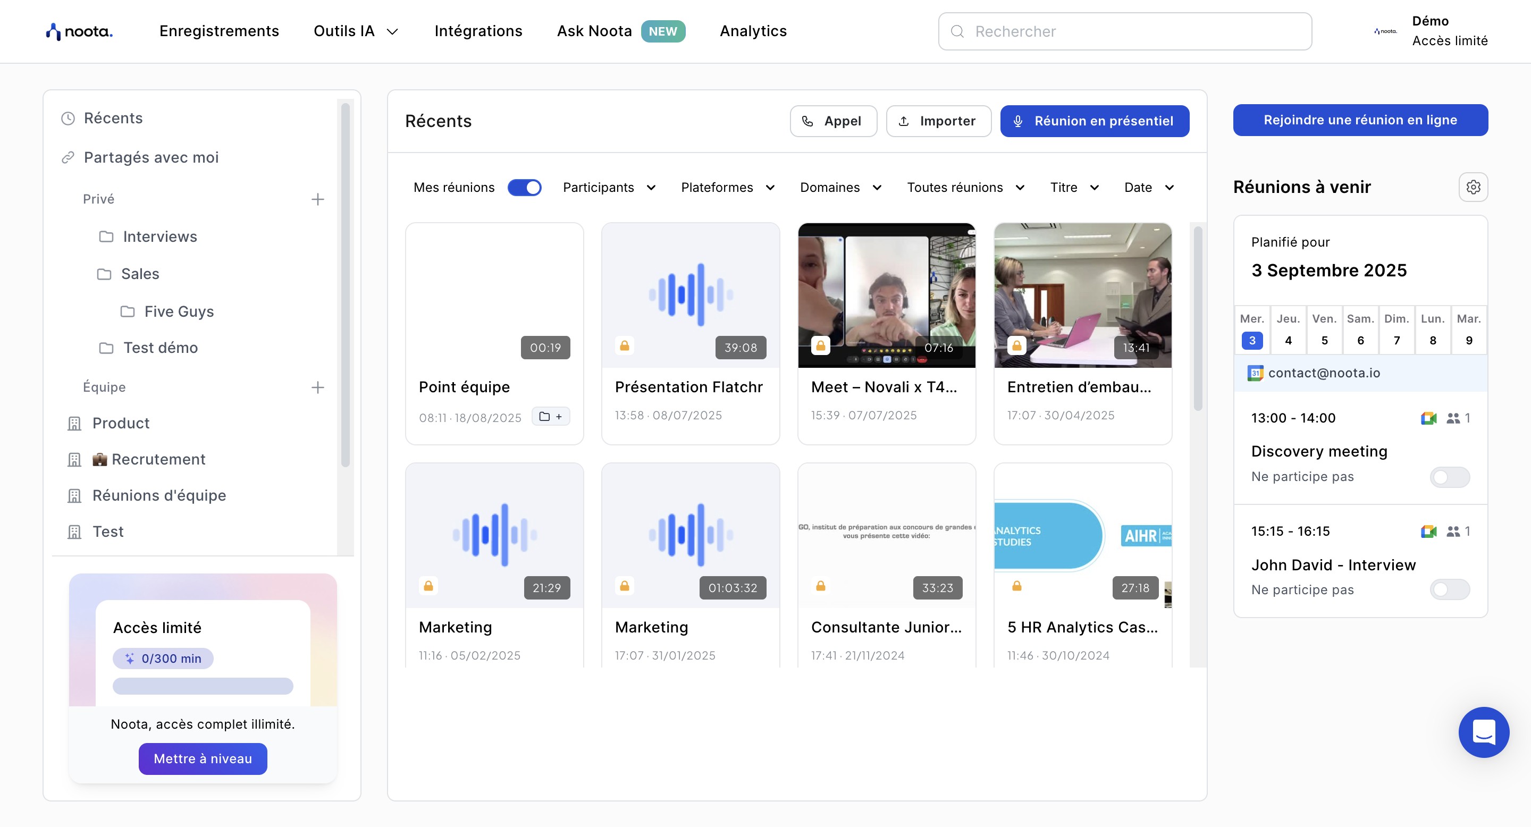1531x827 pixels.
Task: Open upcoming meetings settings gear
Action: (x=1473, y=187)
